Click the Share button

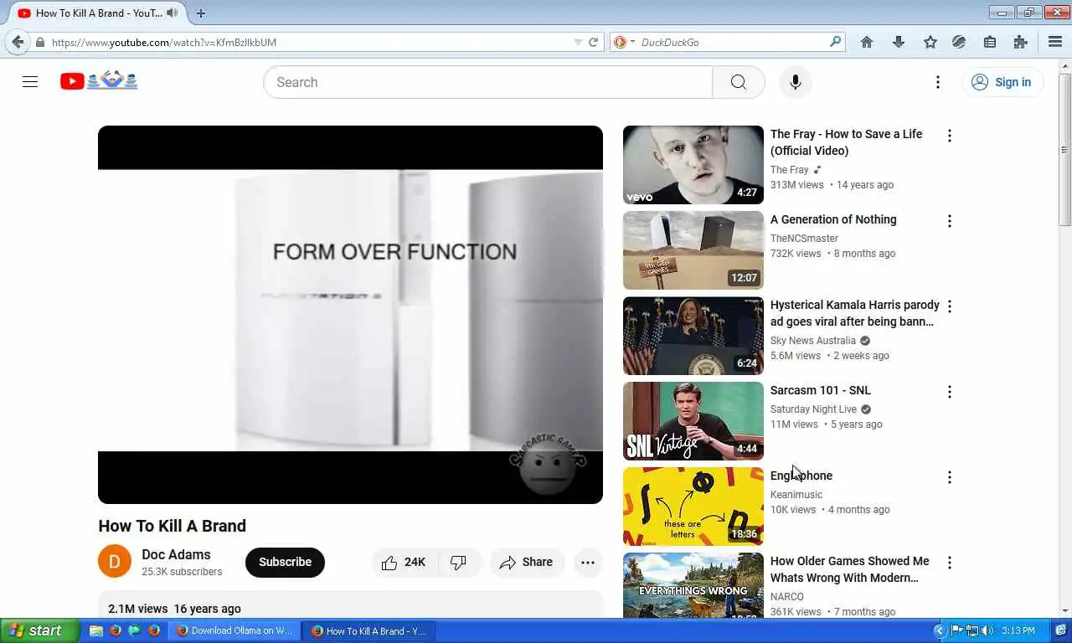click(x=527, y=563)
